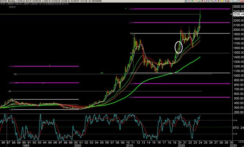Screen dimensions: 244x147
Task: Click the 2000.00 price axis label
Action: [x=239, y=30]
